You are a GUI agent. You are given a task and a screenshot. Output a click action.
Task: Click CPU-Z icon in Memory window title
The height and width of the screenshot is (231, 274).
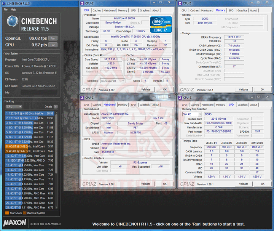180,3
